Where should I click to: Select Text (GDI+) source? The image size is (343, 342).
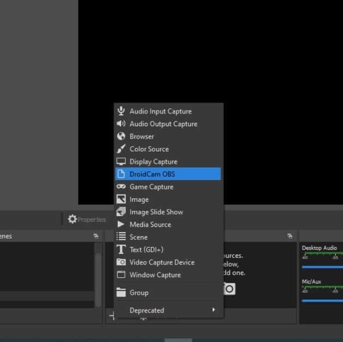pyautogui.click(x=168, y=250)
